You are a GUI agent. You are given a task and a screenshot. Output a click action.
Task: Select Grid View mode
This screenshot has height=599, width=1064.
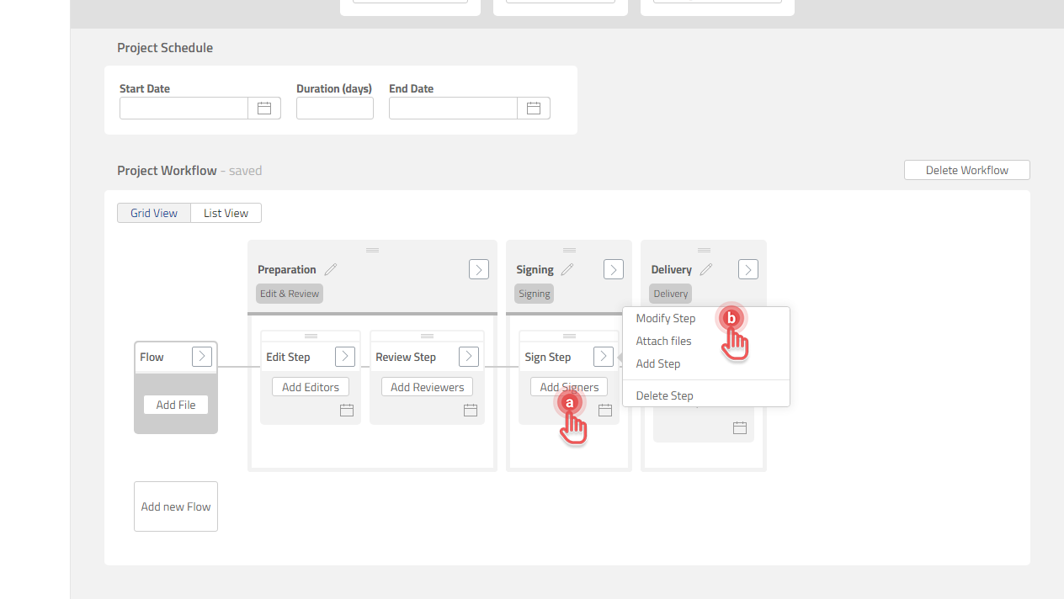click(154, 212)
